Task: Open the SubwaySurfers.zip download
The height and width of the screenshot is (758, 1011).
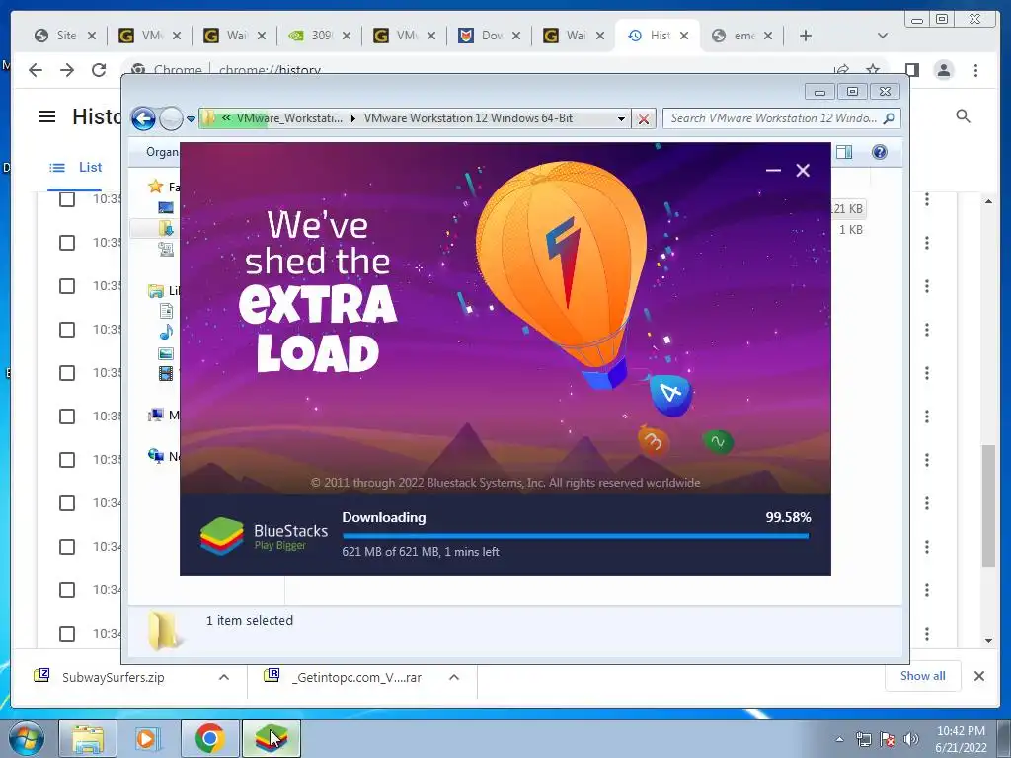Action: 113,677
